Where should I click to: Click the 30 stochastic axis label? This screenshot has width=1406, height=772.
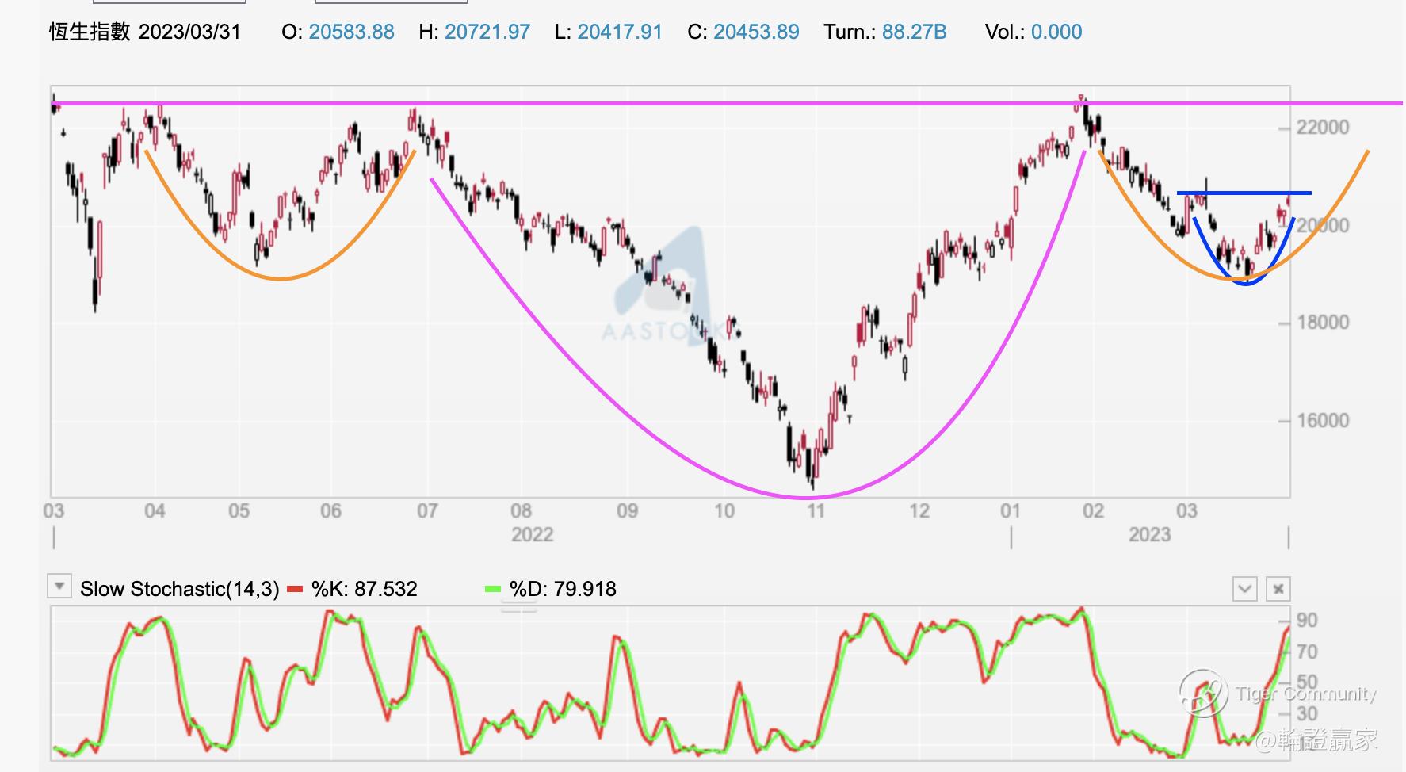coord(1307,713)
